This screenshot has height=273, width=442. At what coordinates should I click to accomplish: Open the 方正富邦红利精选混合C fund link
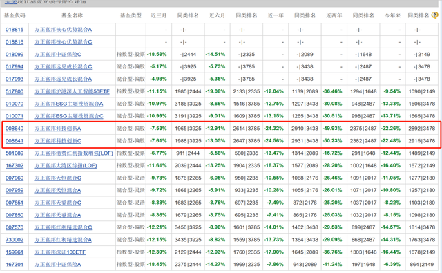tap(63, 227)
